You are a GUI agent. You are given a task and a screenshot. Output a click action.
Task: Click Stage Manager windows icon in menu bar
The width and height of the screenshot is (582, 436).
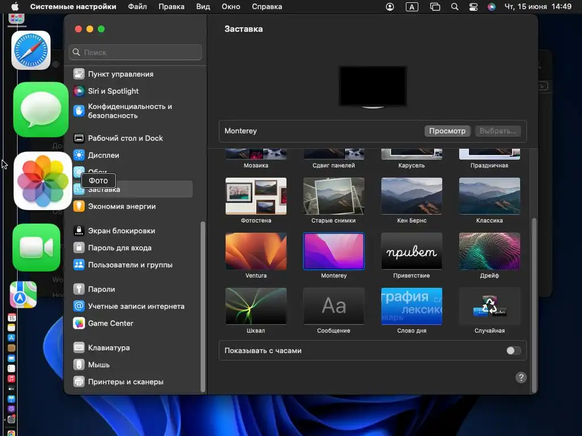tap(435, 7)
